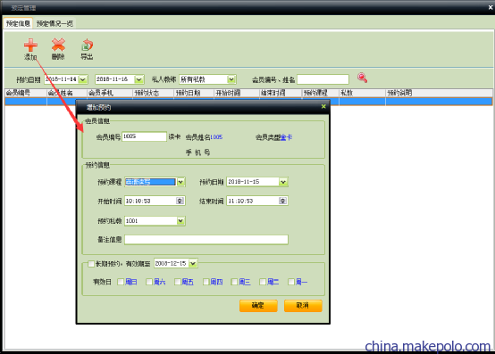Expand the 预约课程 dropdown
495x354 pixels.
tap(180, 182)
